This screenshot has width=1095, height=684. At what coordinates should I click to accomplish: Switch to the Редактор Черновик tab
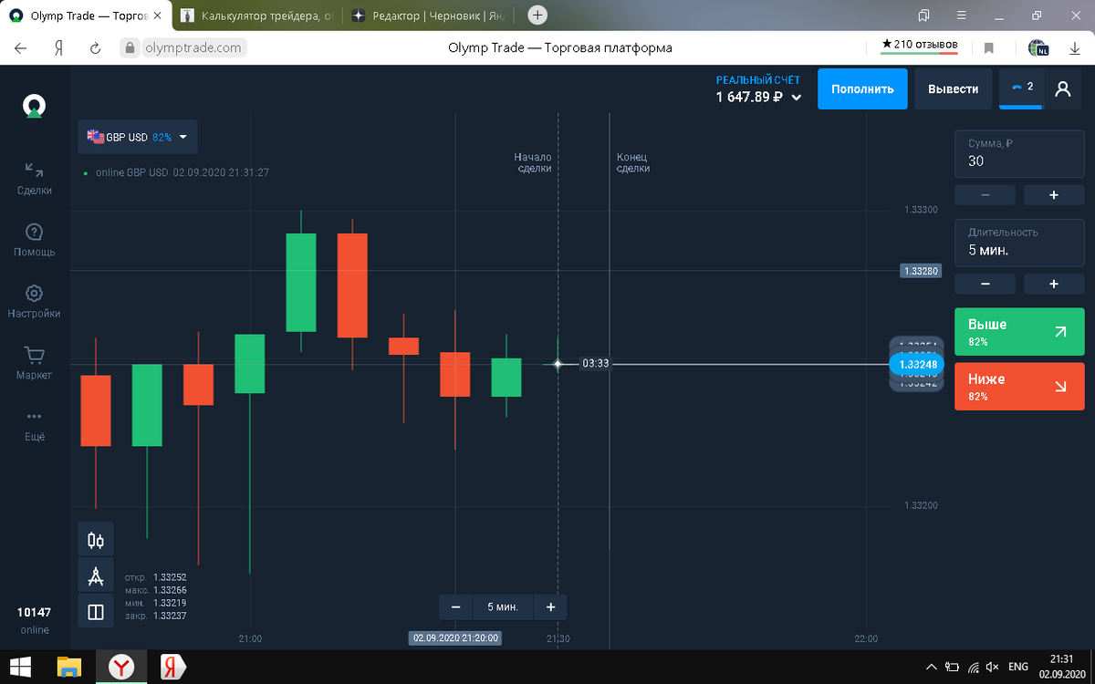(x=430, y=16)
